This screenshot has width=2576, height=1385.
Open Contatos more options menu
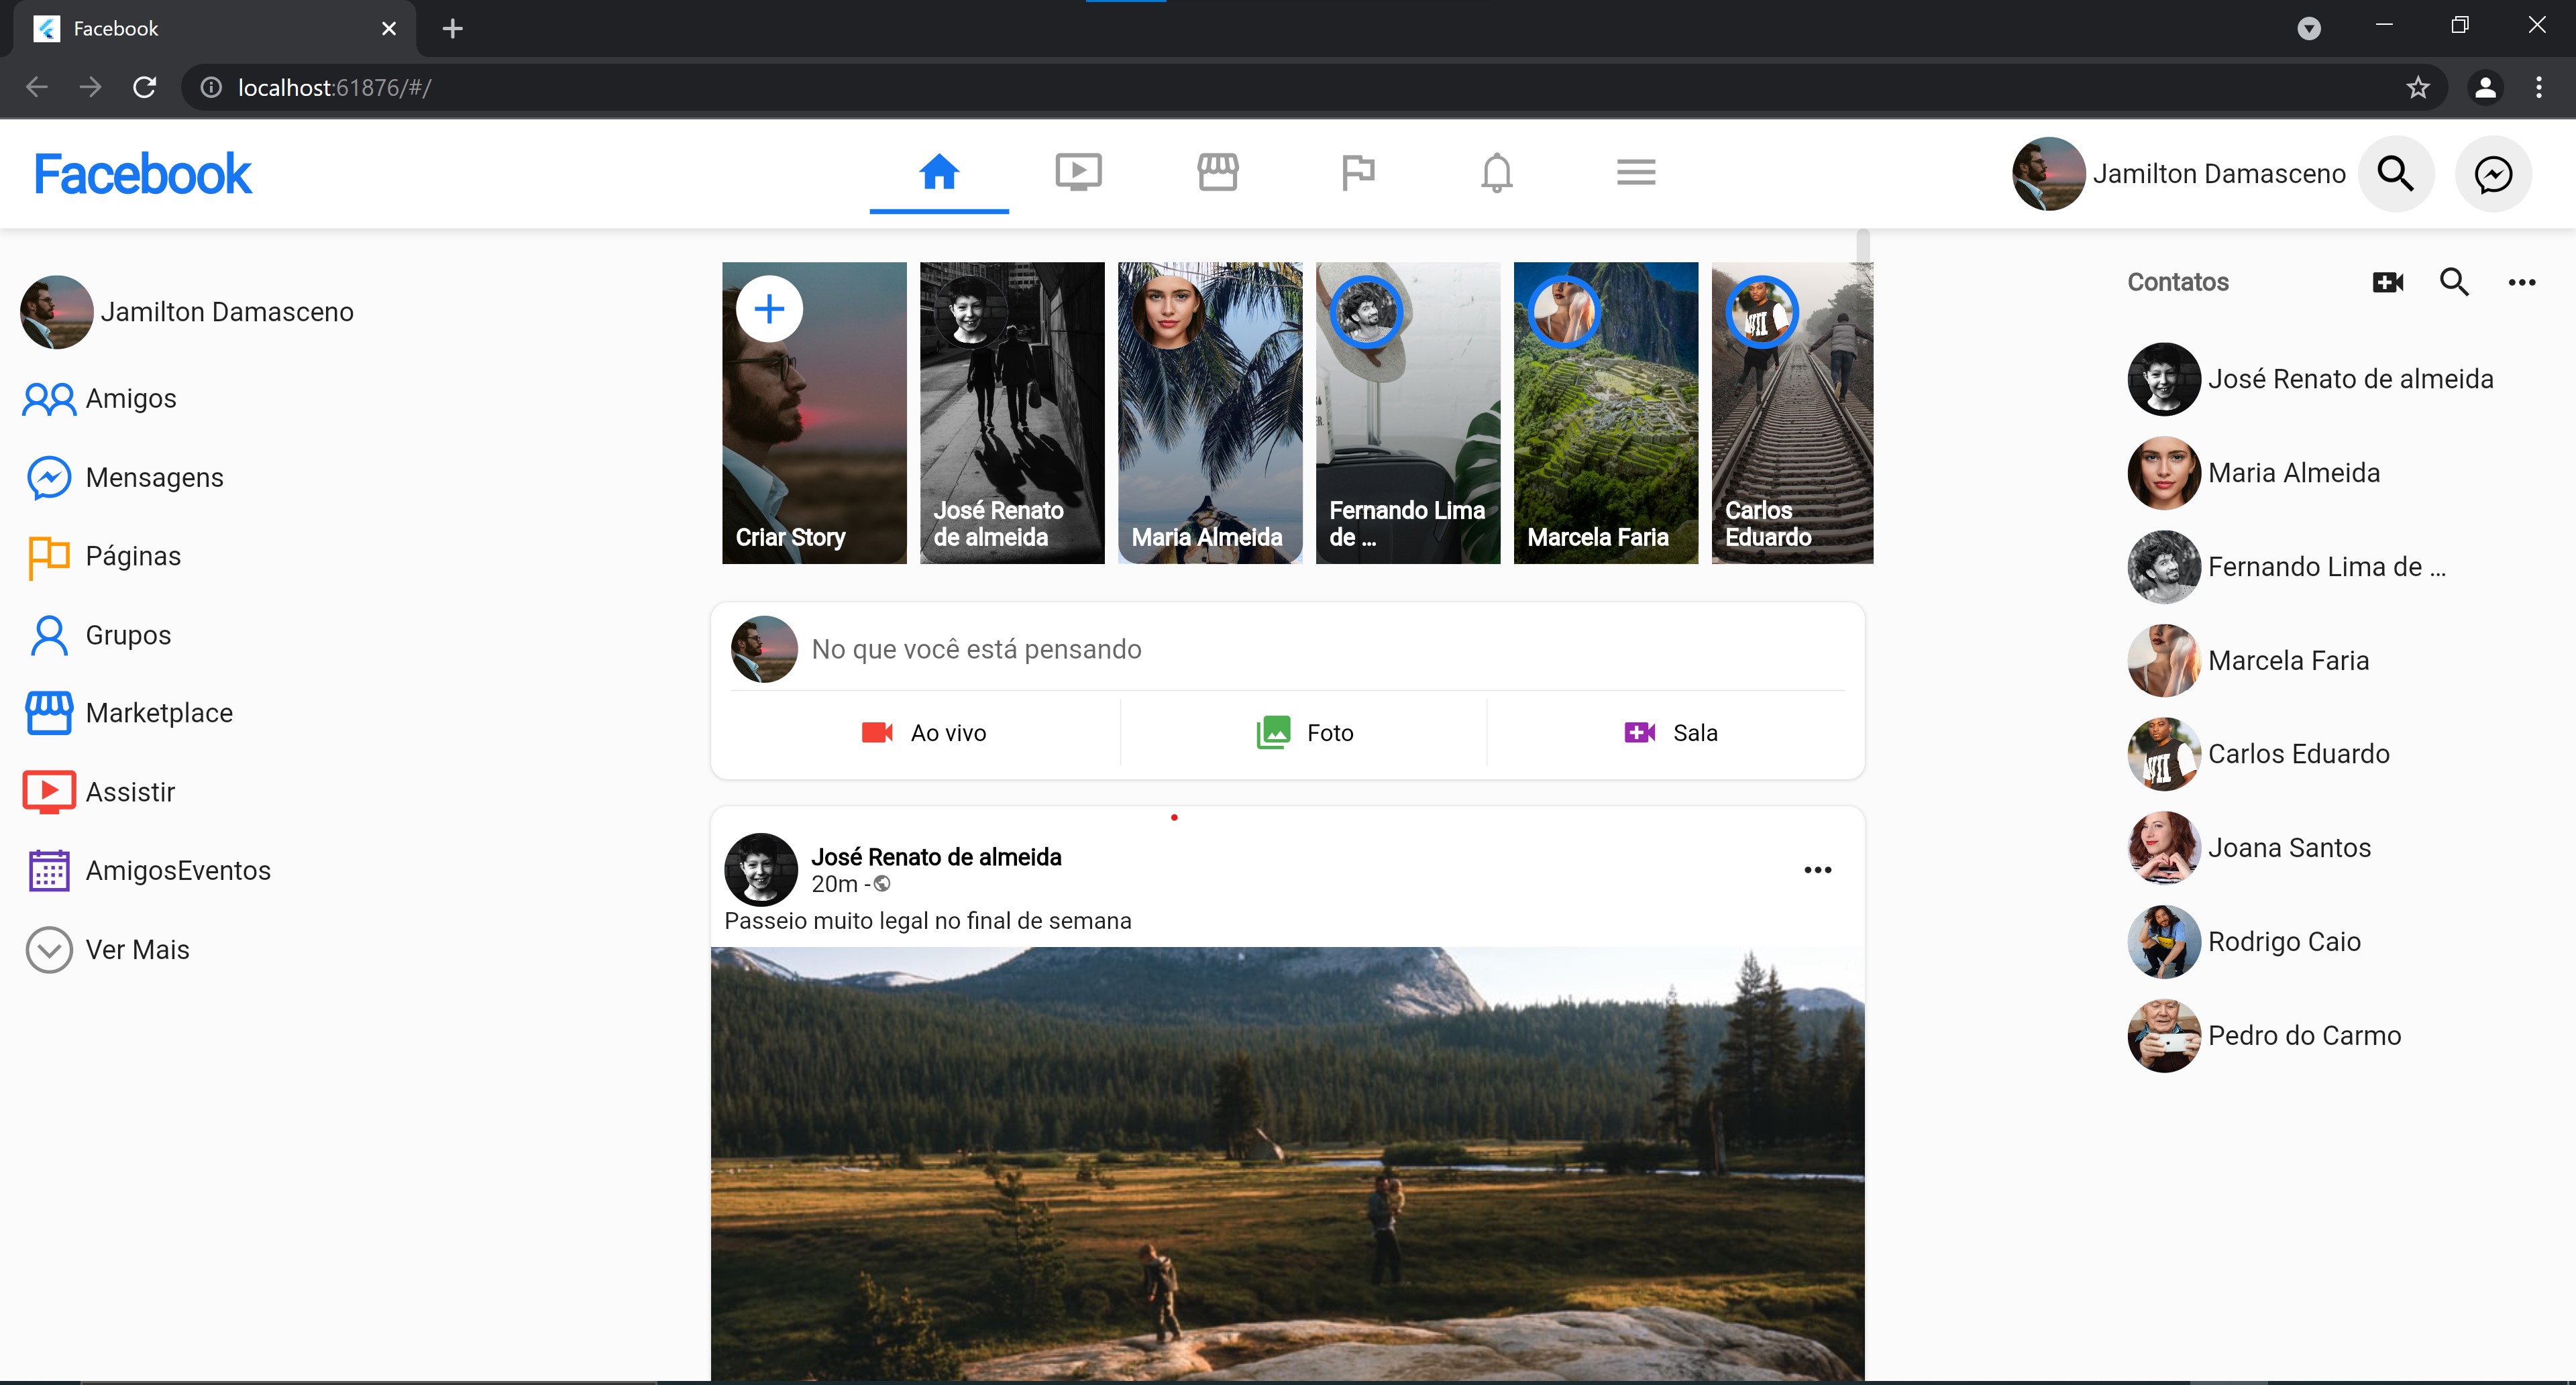[2521, 282]
